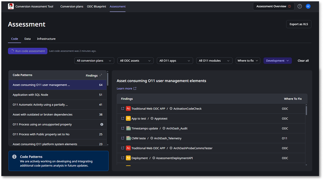
Task: Click the Conversion Assessment Tool logo
Action: pyautogui.click(x=11, y=6)
